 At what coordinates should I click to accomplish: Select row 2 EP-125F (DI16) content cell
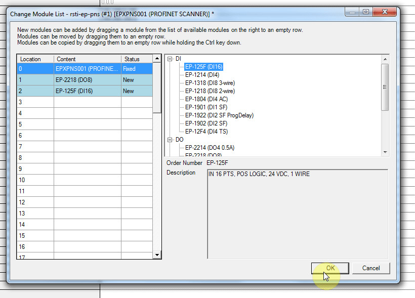tap(88, 91)
